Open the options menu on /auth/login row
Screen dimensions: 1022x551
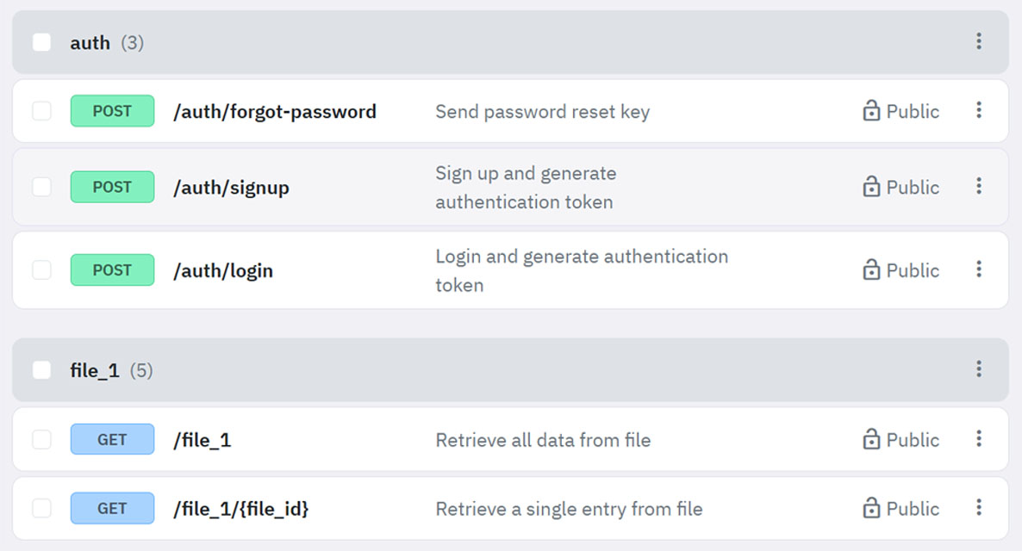[x=979, y=269]
